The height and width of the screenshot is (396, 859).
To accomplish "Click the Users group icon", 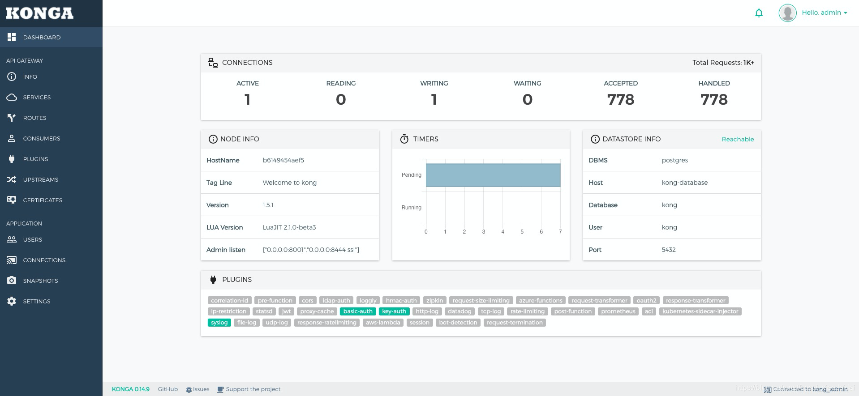I will tap(12, 239).
